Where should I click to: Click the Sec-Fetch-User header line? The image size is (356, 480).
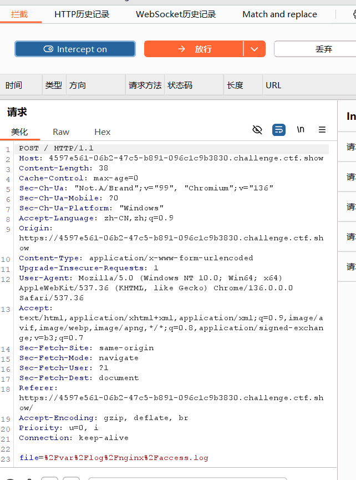point(64,368)
